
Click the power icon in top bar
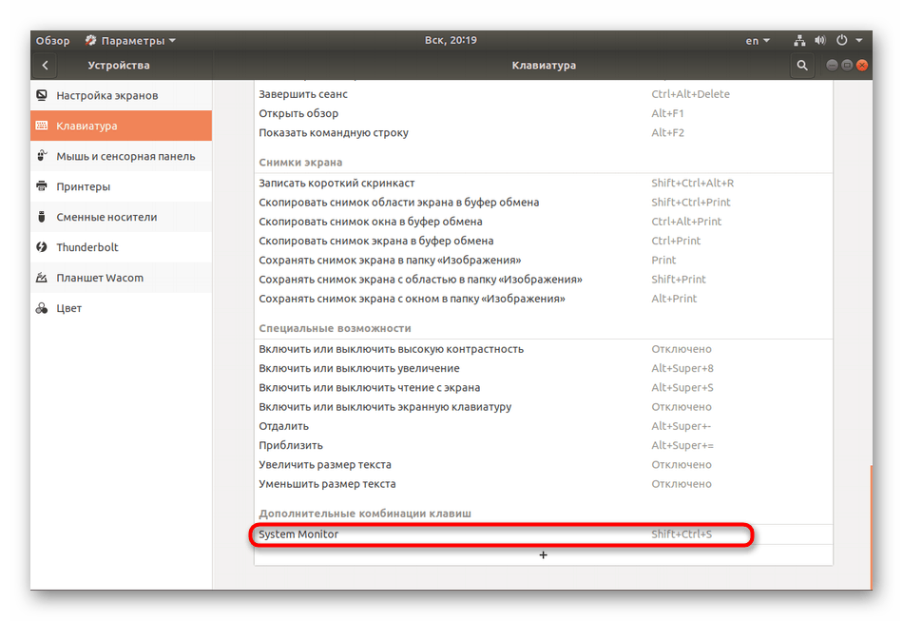tap(842, 40)
